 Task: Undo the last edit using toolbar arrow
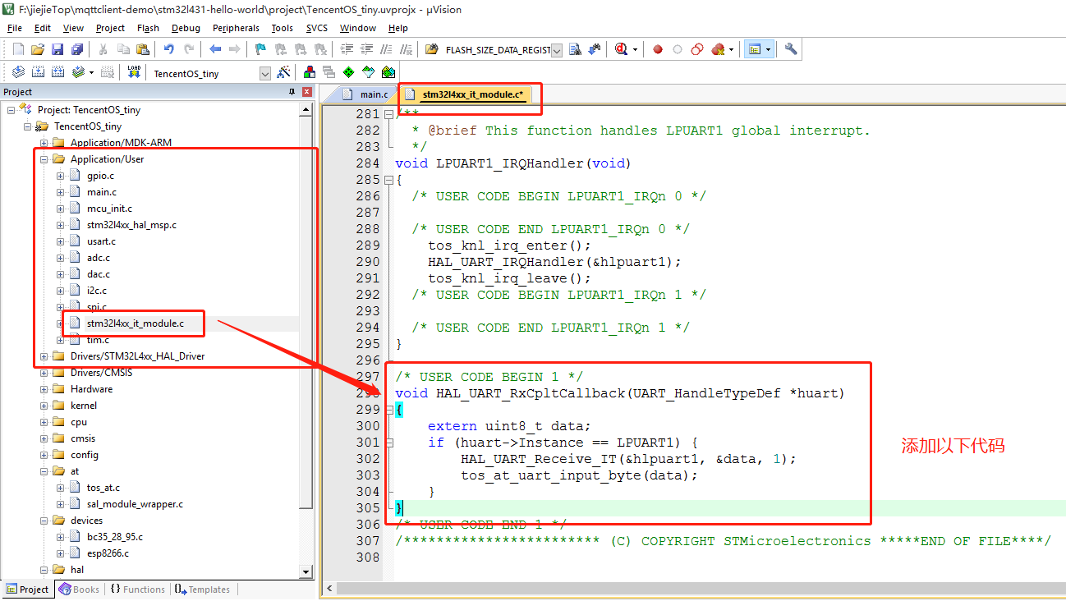(169, 49)
